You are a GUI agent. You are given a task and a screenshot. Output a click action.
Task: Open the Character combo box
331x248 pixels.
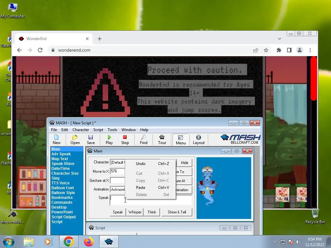(x=118, y=162)
